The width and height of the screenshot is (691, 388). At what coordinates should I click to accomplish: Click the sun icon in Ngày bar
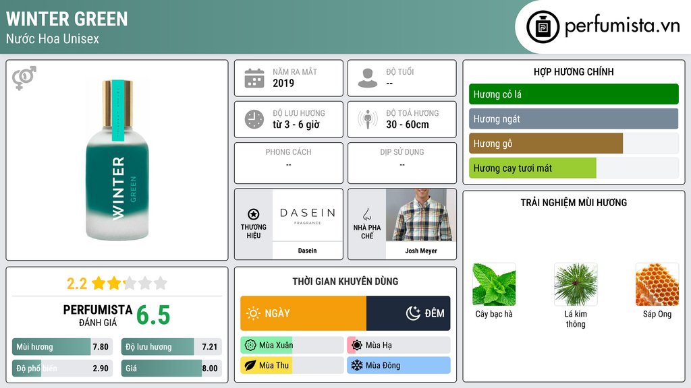(253, 313)
